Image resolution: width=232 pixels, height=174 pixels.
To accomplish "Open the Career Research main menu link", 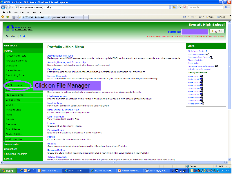I will click(x=57, y=76).
